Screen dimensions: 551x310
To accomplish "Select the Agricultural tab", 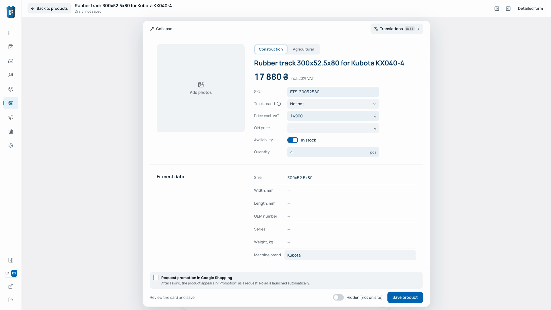I will (x=303, y=49).
